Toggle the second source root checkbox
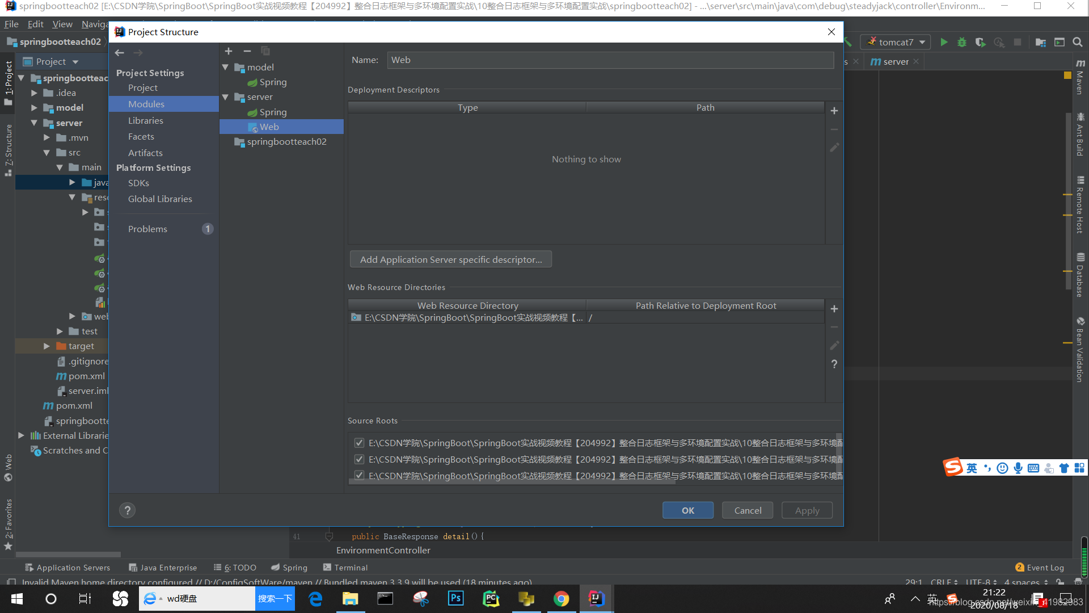Screen dimensions: 1089x613 pos(359,459)
